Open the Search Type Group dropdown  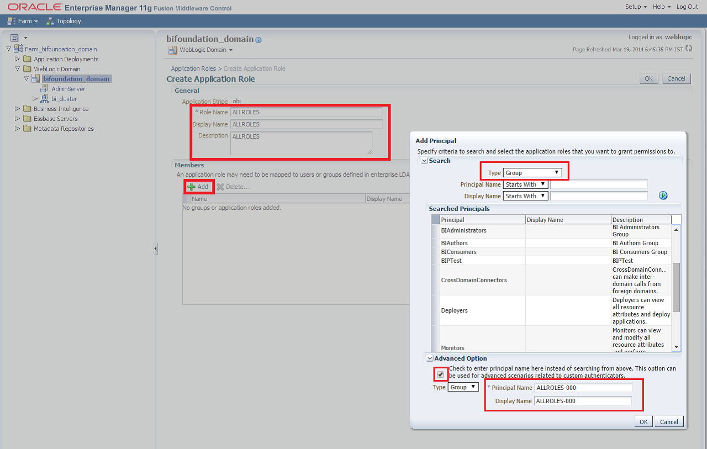533,173
